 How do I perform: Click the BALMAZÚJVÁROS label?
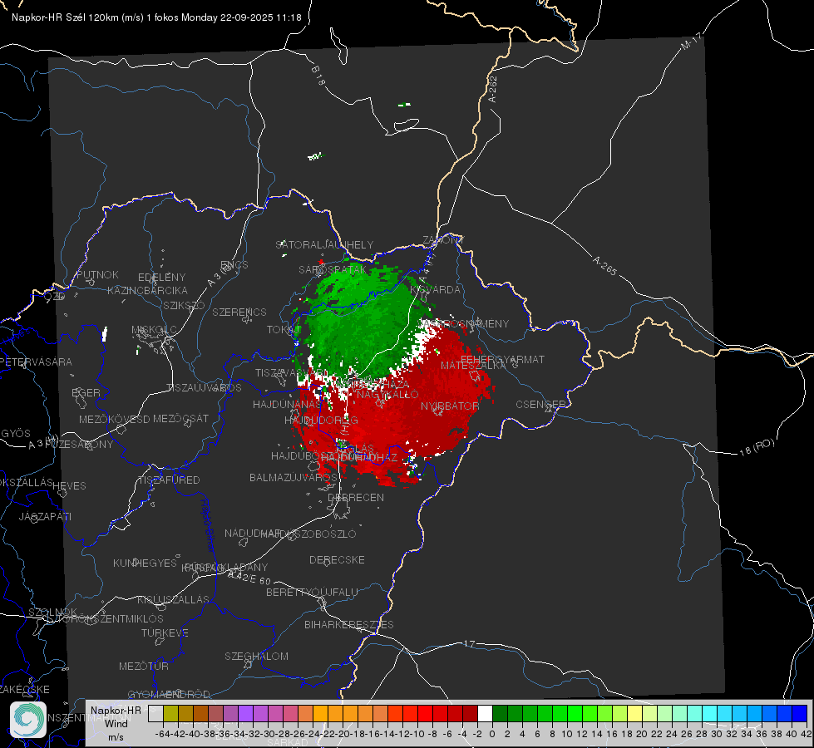pyautogui.click(x=294, y=477)
